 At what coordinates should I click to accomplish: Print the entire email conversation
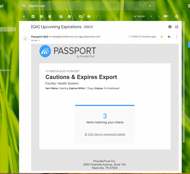pos(170,27)
